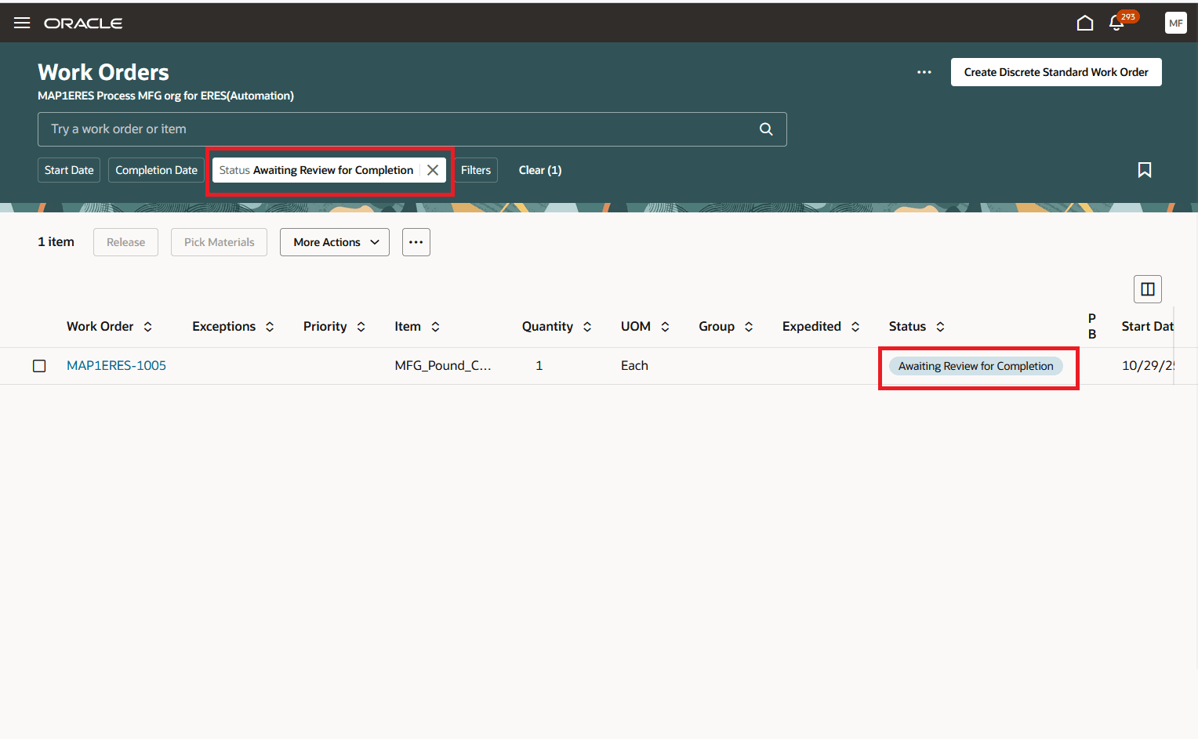Open the manage columns icon
The image size is (1198, 739).
point(1148,289)
